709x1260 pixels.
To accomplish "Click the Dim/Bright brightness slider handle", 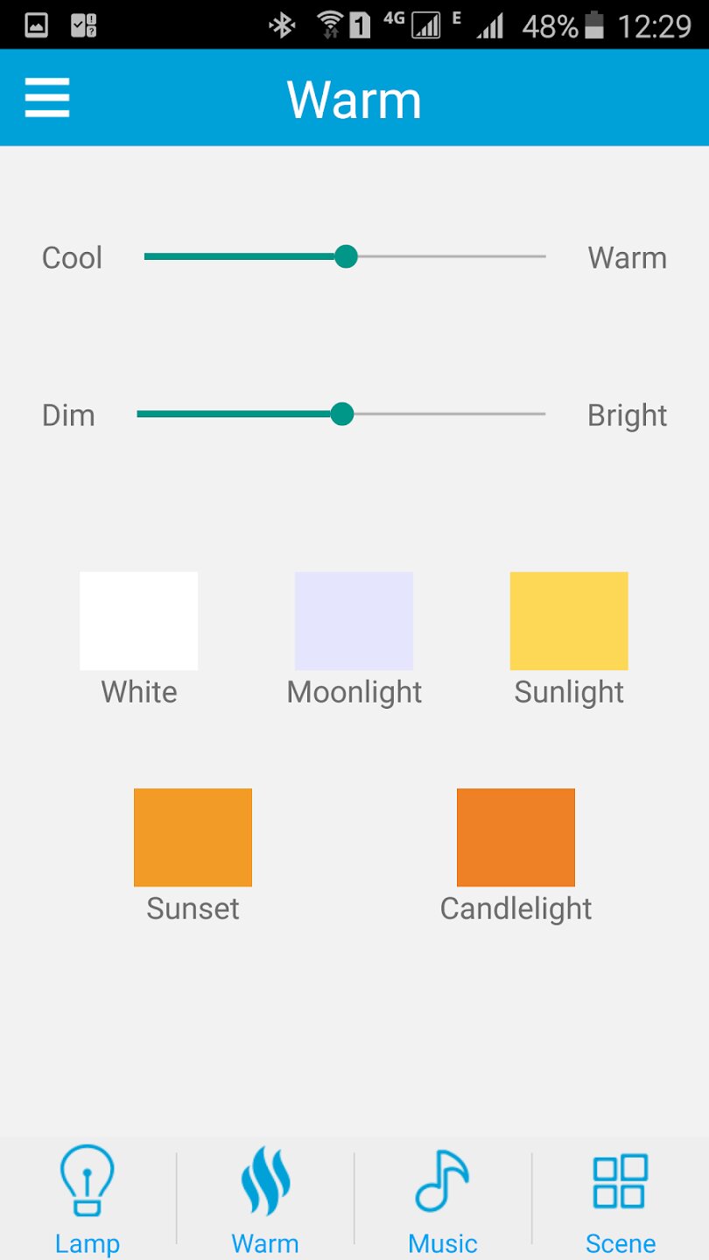I will click(342, 414).
